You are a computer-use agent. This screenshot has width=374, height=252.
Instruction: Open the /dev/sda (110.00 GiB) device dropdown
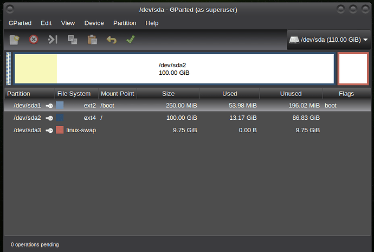(x=328, y=40)
